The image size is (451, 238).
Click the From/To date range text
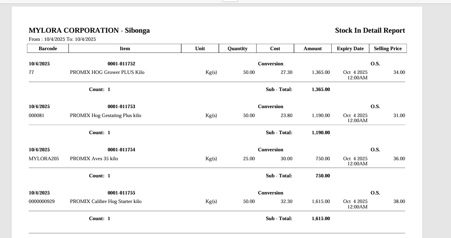(62, 39)
